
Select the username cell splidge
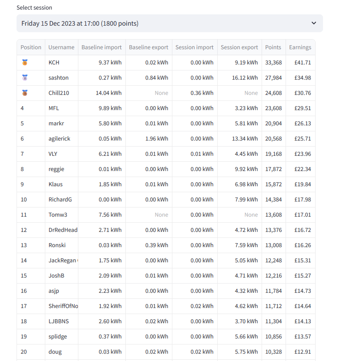click(61, 336)
